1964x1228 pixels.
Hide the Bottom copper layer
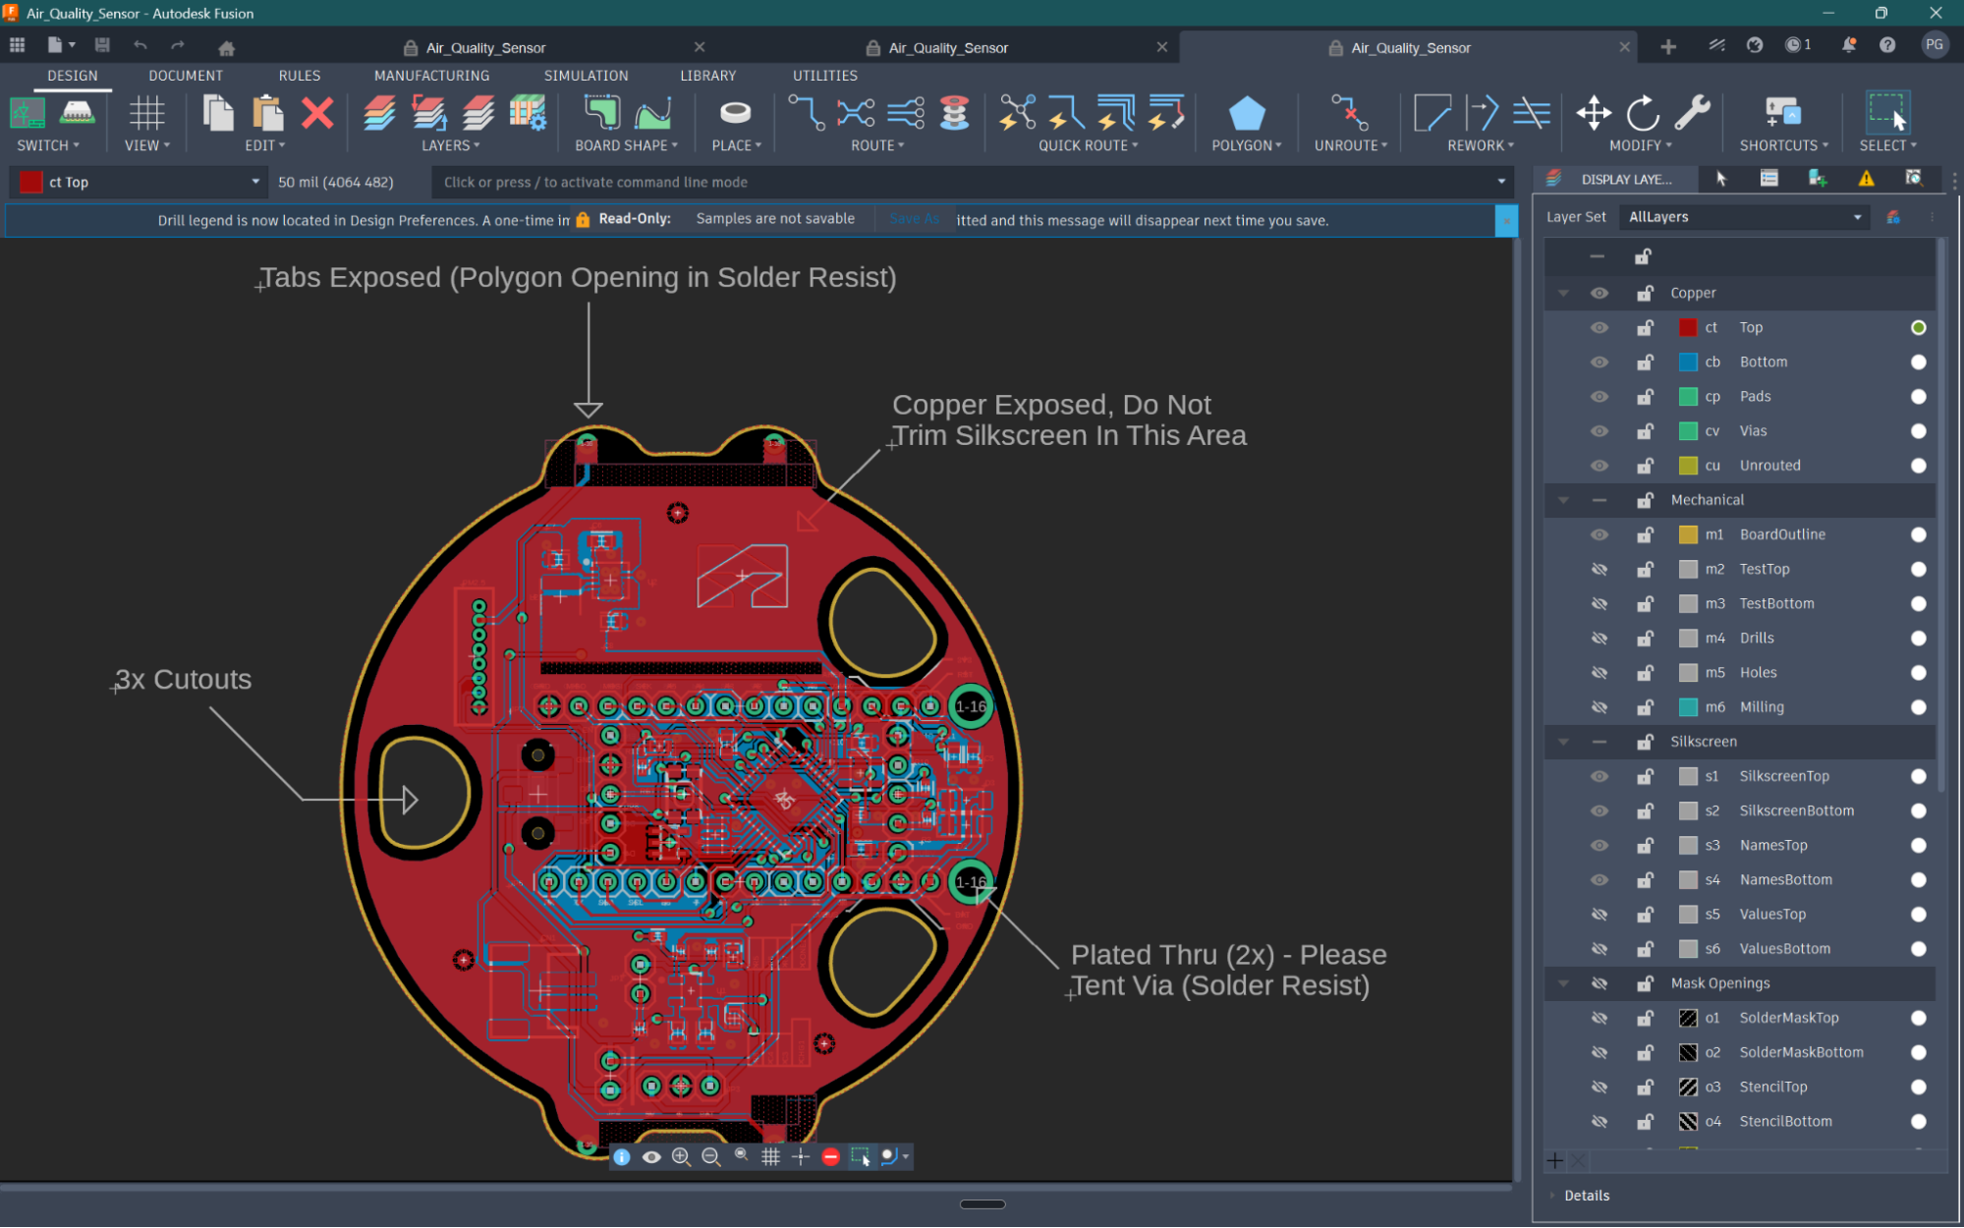pos(1599,363)
